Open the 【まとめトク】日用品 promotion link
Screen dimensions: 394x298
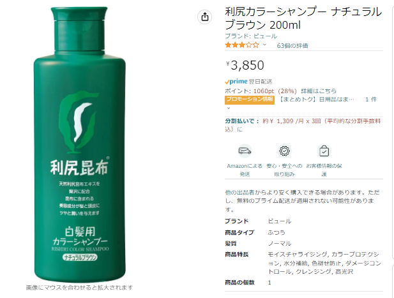tap(317, 100)
